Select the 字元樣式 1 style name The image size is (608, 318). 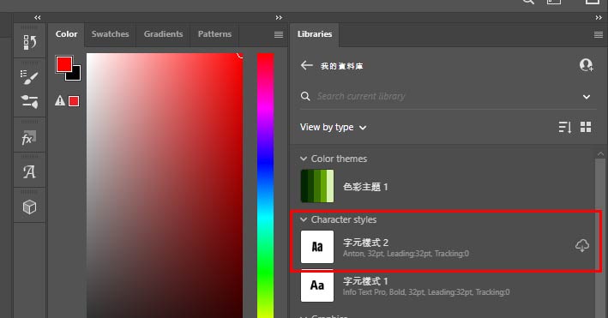click(x=365, y=281)
